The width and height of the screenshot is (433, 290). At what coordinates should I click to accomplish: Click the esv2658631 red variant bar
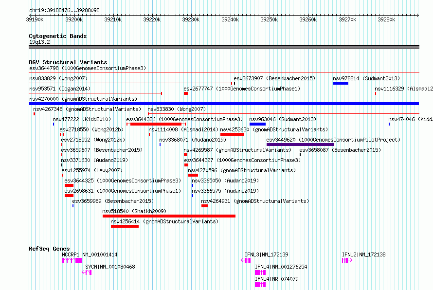[69, 196]
